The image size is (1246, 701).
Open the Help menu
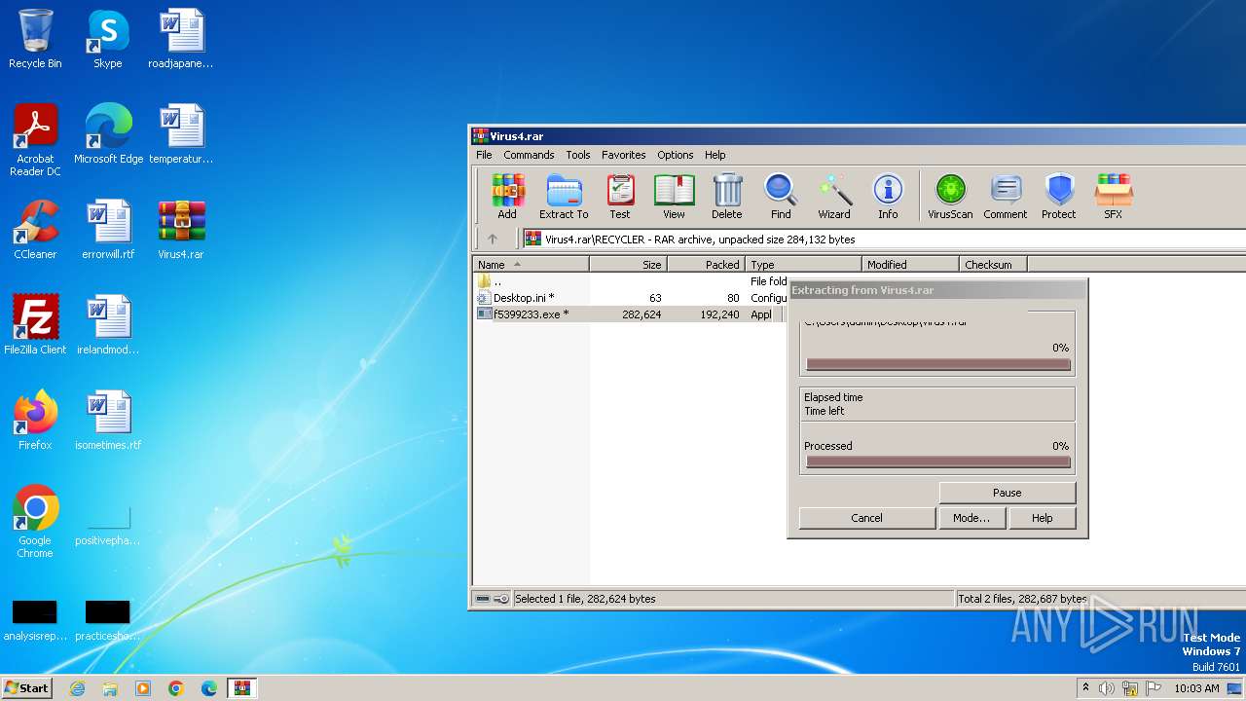click(715, 155)
